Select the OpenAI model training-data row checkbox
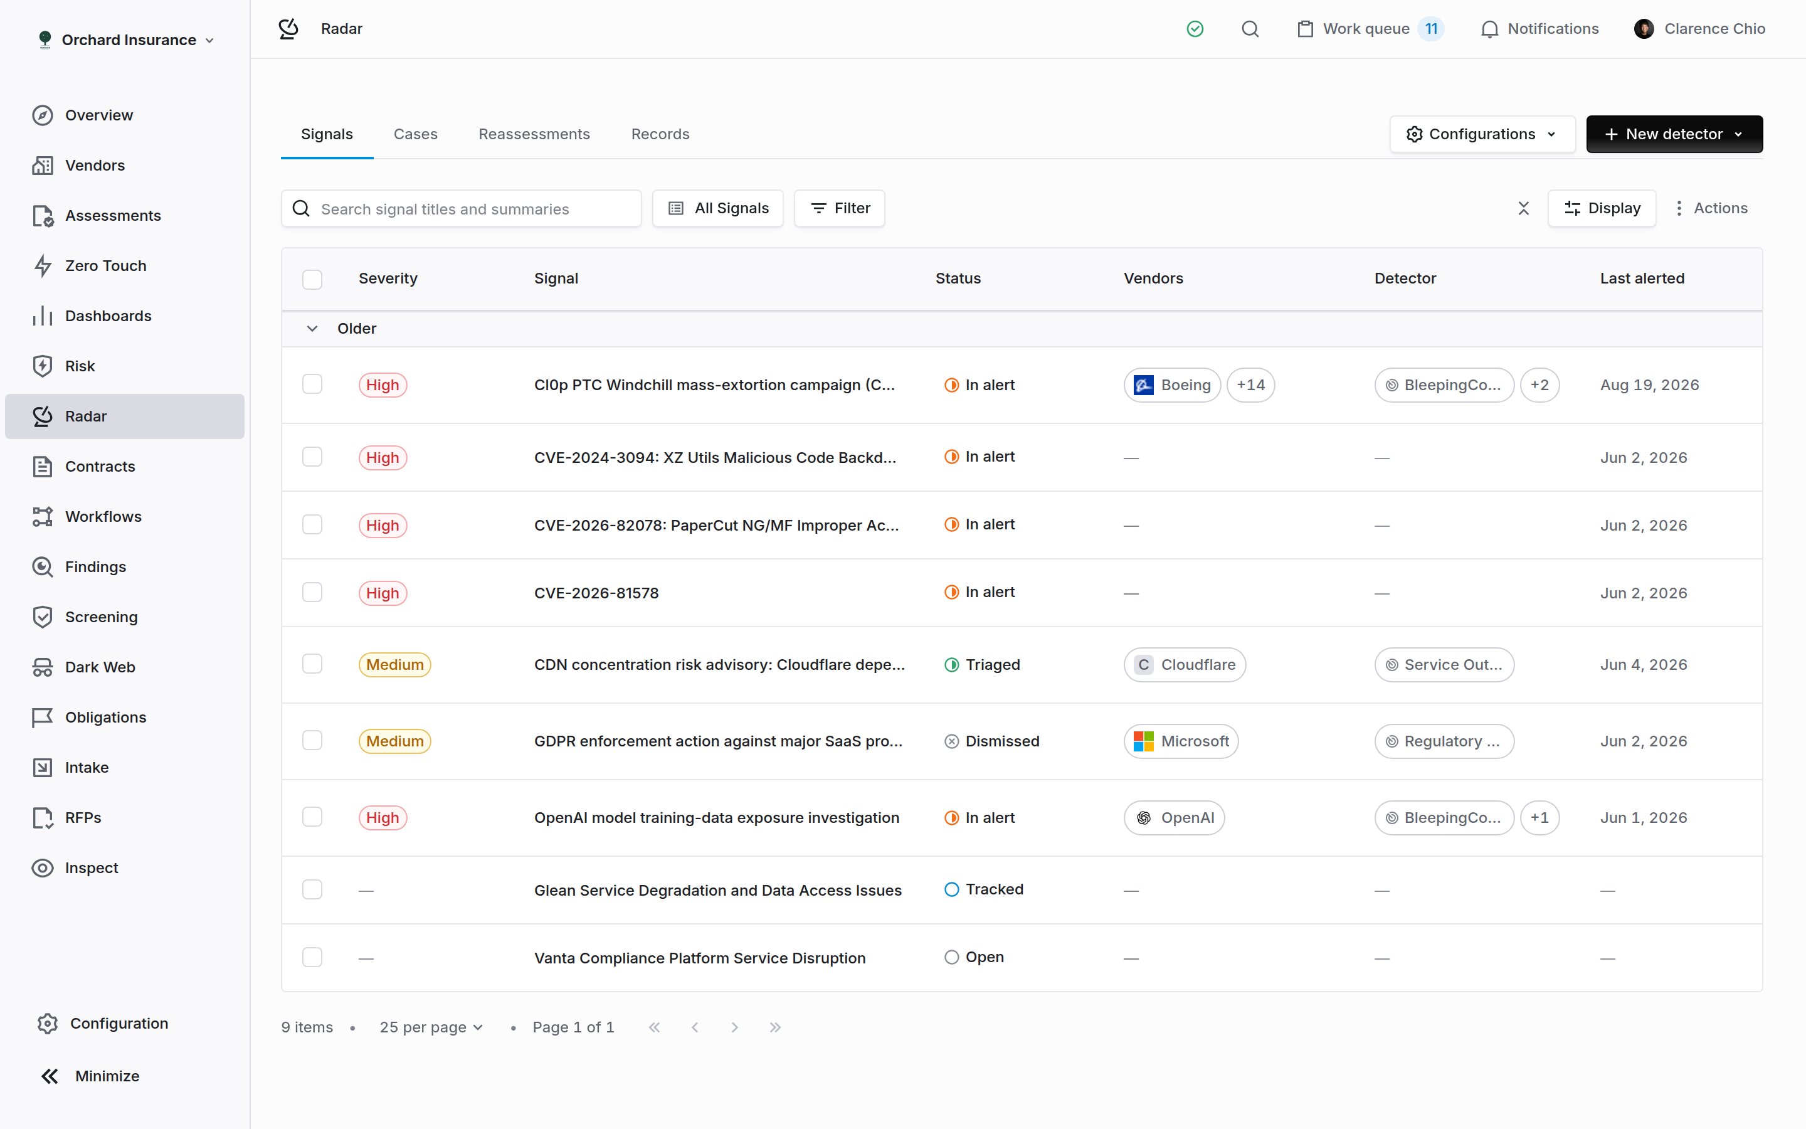The height and width of the screenshot is (1129, 1806). tap(312, 817)
